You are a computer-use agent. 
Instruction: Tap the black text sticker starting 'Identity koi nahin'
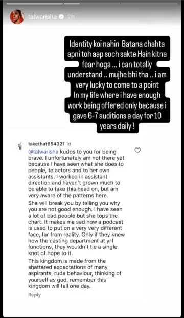(x=117, y=85)
